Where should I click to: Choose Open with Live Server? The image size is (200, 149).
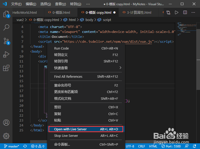point(86,129)
